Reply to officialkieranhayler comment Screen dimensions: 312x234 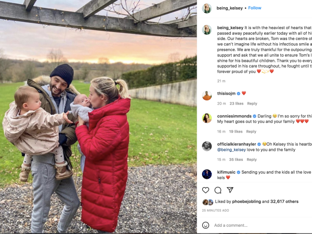pos(252,160)
